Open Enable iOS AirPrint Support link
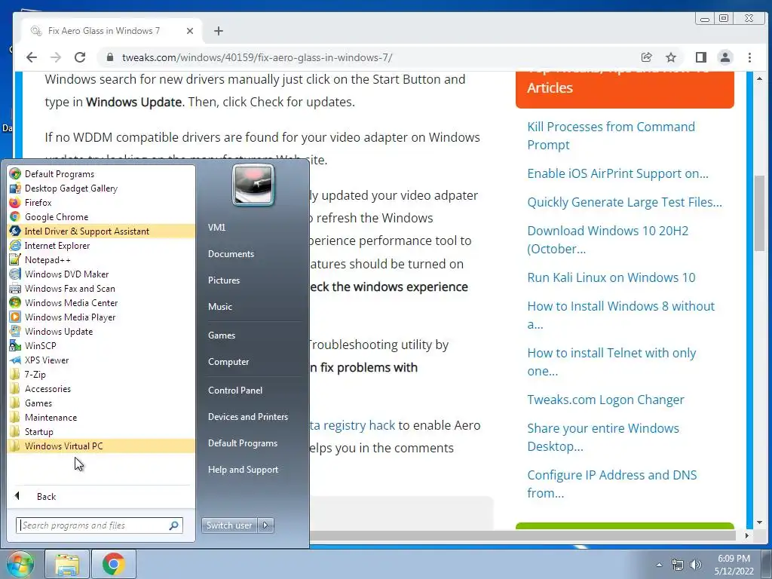The width and height of the screenshot is (772, 579). [x=617, y=173]
